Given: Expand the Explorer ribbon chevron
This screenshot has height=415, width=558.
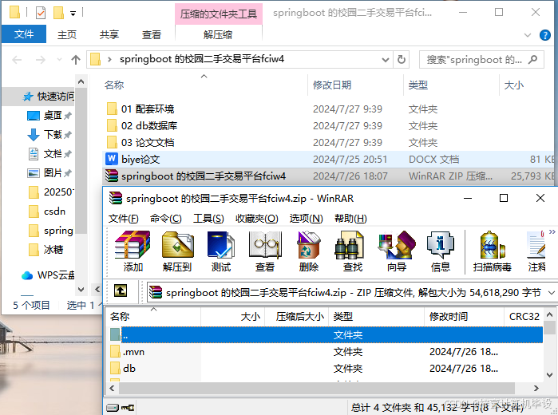Looking at the screenshot, I should point(528,35).
